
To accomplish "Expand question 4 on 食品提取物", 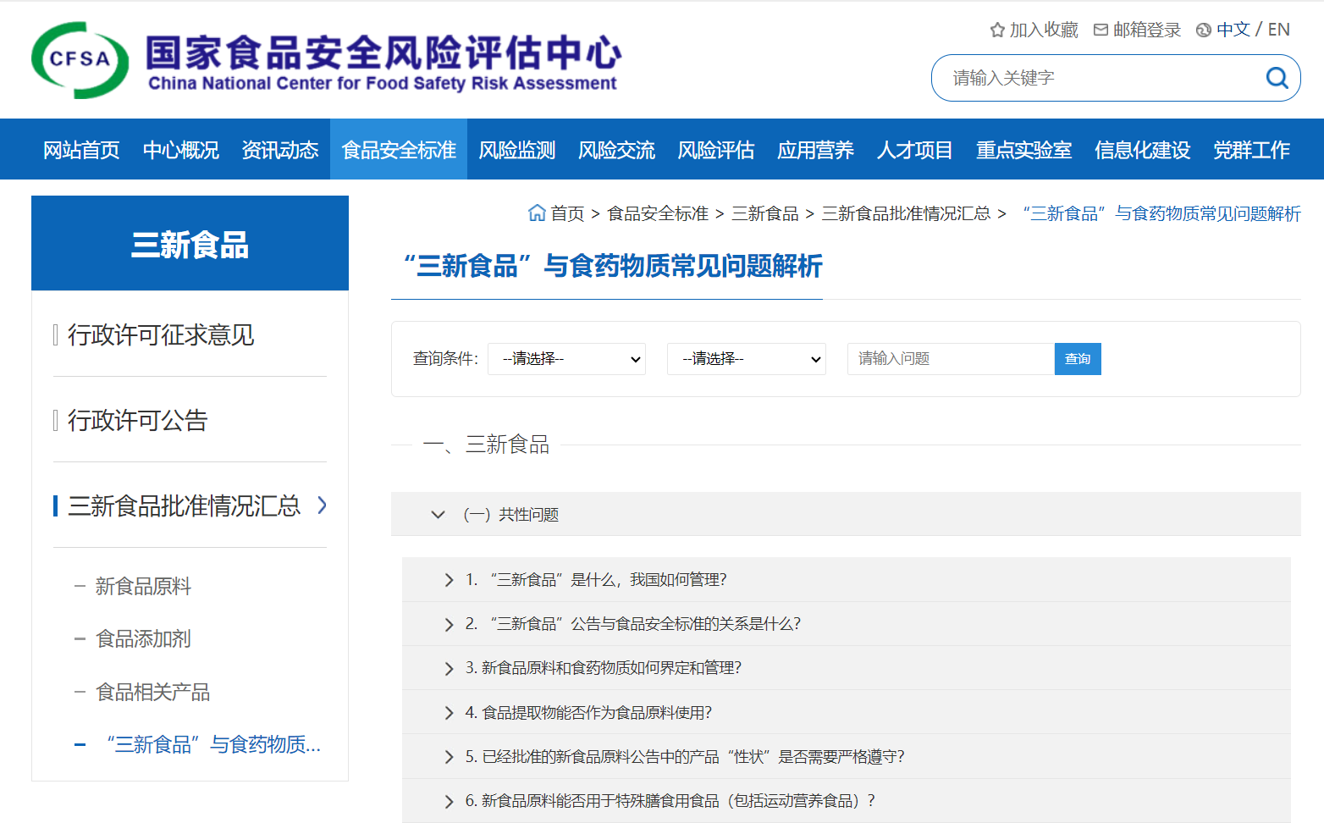I will (x=449, y=713).
